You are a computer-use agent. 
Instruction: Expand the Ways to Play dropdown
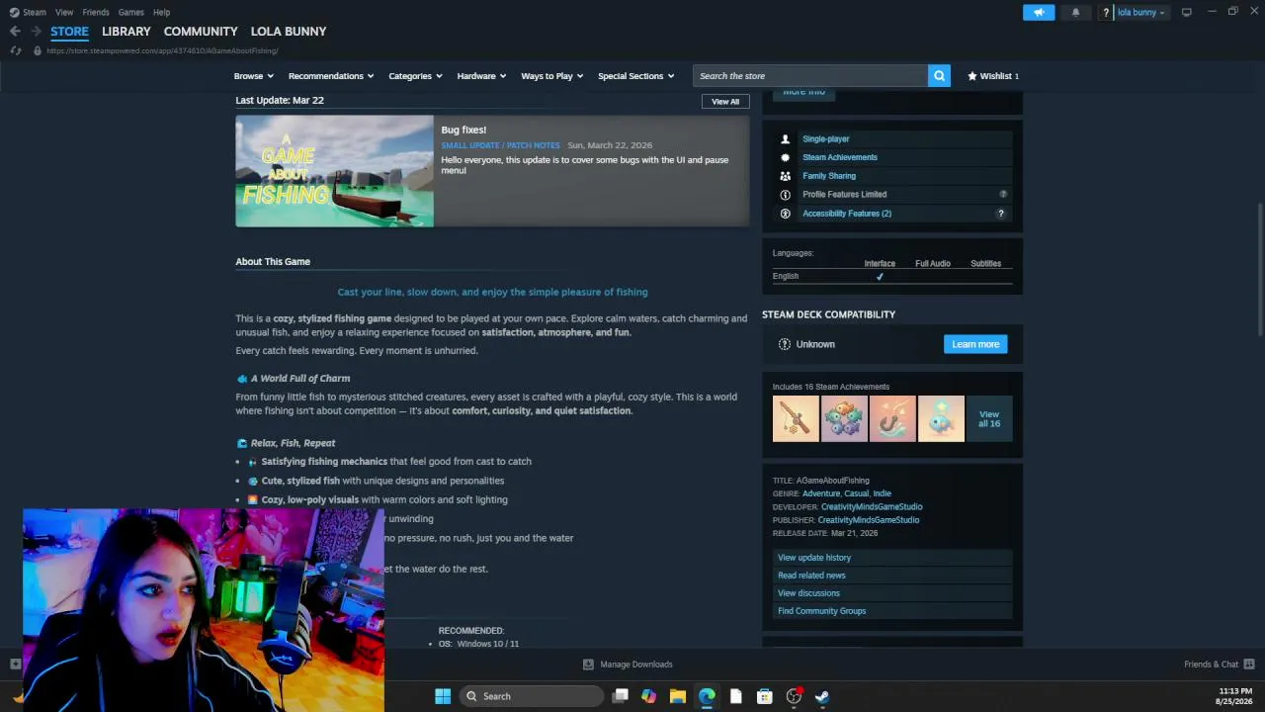click(552, 76)
